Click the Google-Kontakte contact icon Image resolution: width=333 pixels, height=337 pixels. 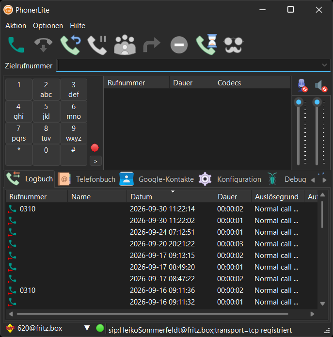point(127,179)
